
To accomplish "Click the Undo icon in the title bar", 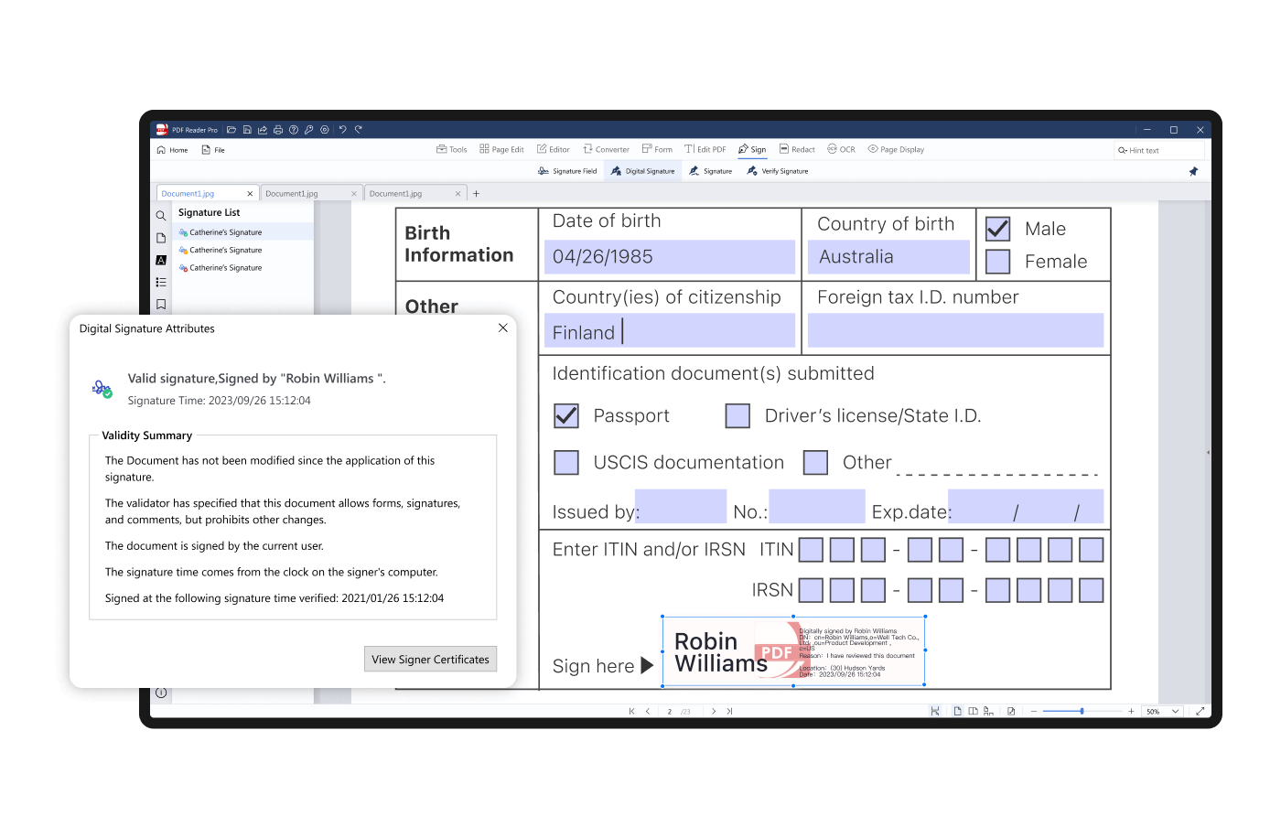I will tap(342, 129).
